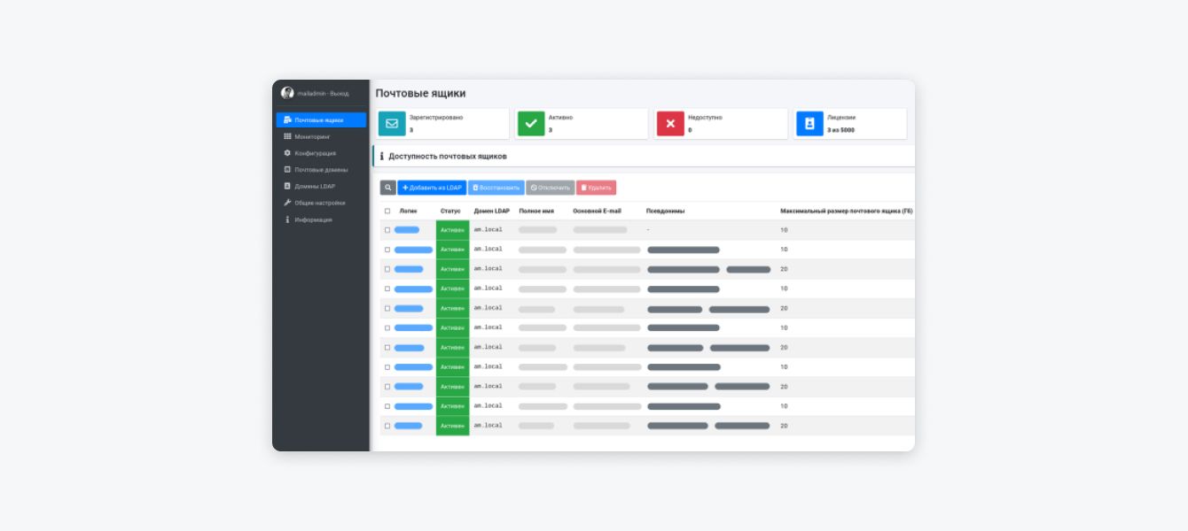The width and height of the screenshot is (1188, 531).
Task: Go to Домены LDAP section
Action: coord(315,186)
